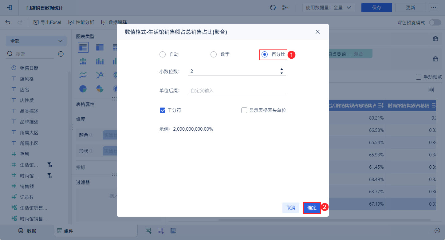Click the upper toolbox icon at the right edge
This screenshot has height=240, width=445.
coord(435,39)
